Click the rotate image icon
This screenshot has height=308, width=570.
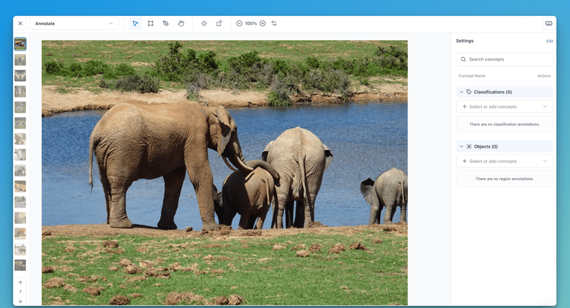pos(219,23)
